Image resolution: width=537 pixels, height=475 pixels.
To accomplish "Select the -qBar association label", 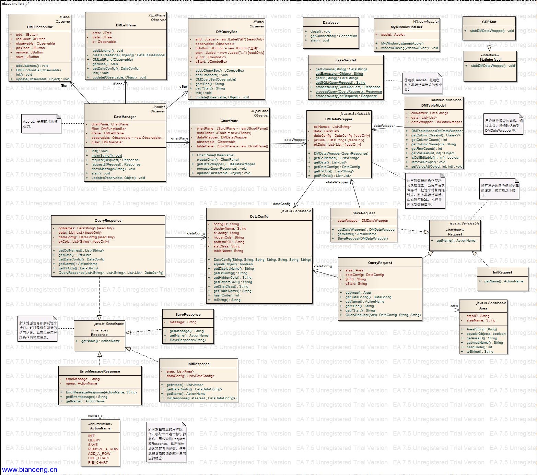I will click(x=183, y=87).
